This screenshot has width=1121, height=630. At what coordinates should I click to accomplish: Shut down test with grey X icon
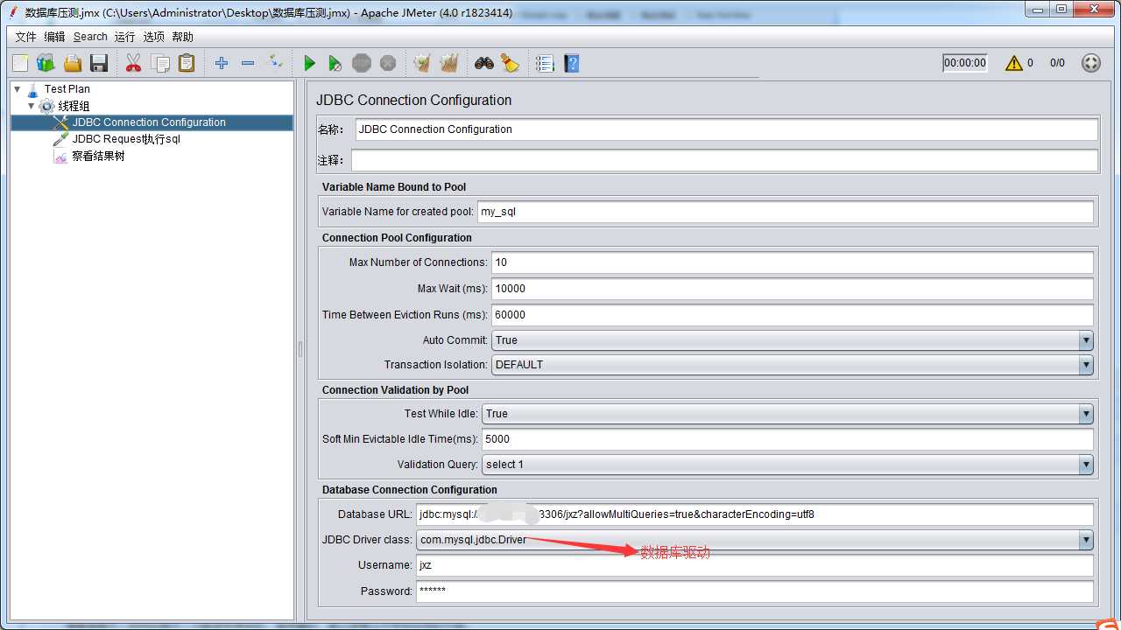click(x=388, y=63)
